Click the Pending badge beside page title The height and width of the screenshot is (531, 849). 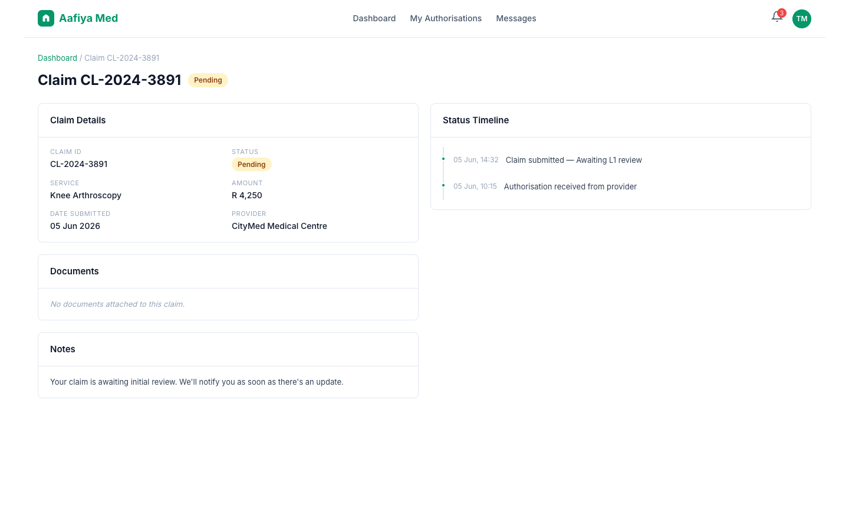click(208, 80)
